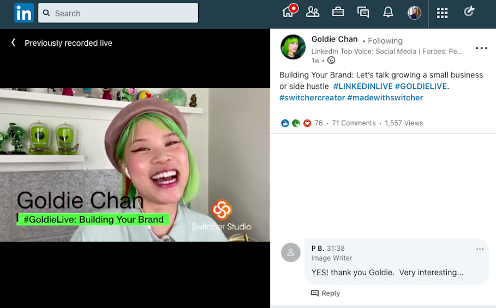Image resolution: width=496 pixels, height=308 pixels.
Task: Open the 71 Comments link
Action: tap(354, 123)
